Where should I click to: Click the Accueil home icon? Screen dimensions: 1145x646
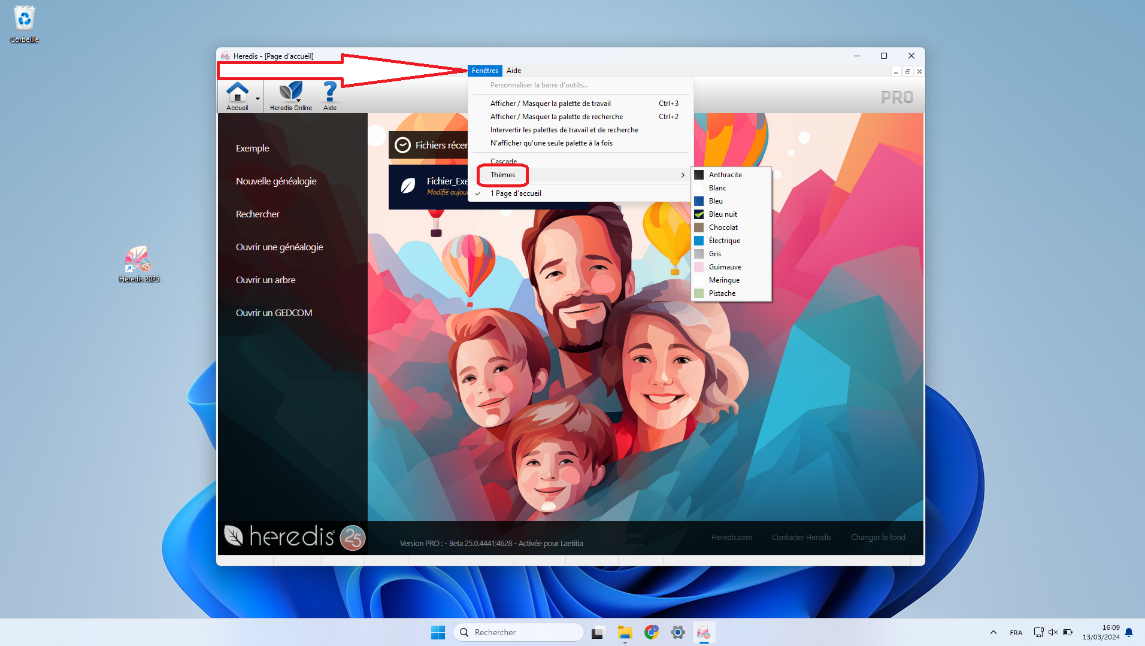(237, 93)
